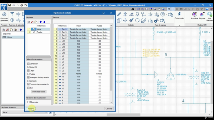Delete hypothesis with red slash icon in dialog
Image resolution: width=214 pixels, height=120 pixels.
(x=32, y=22)
